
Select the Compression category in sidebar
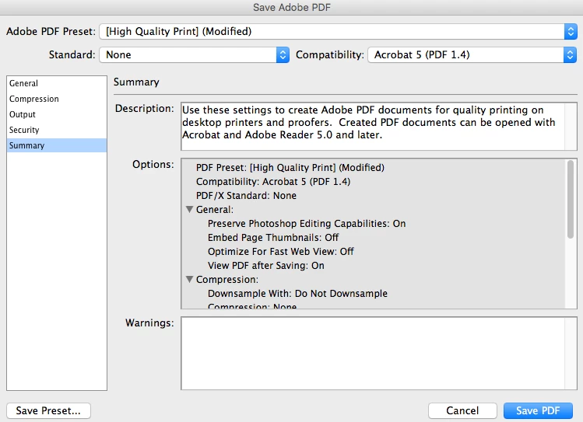[x=57, y=99]
